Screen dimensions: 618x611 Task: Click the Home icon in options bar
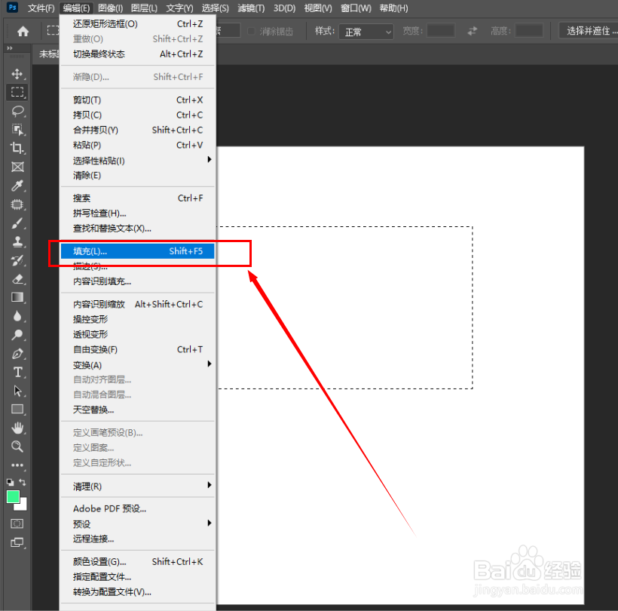coord(23,31)
